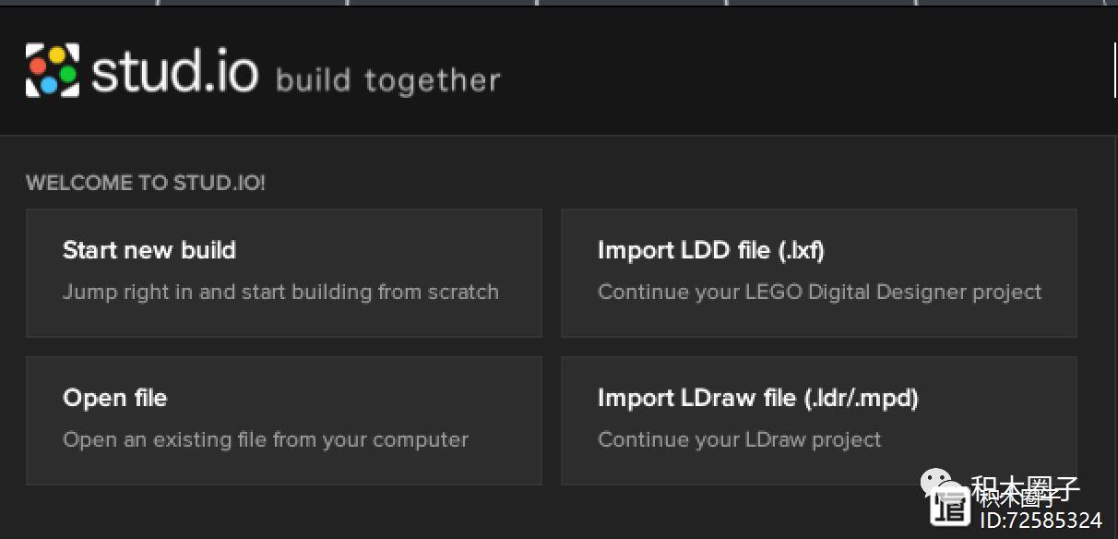
Task: Click the blue dot in the logo
Action: tap(49, 84)
